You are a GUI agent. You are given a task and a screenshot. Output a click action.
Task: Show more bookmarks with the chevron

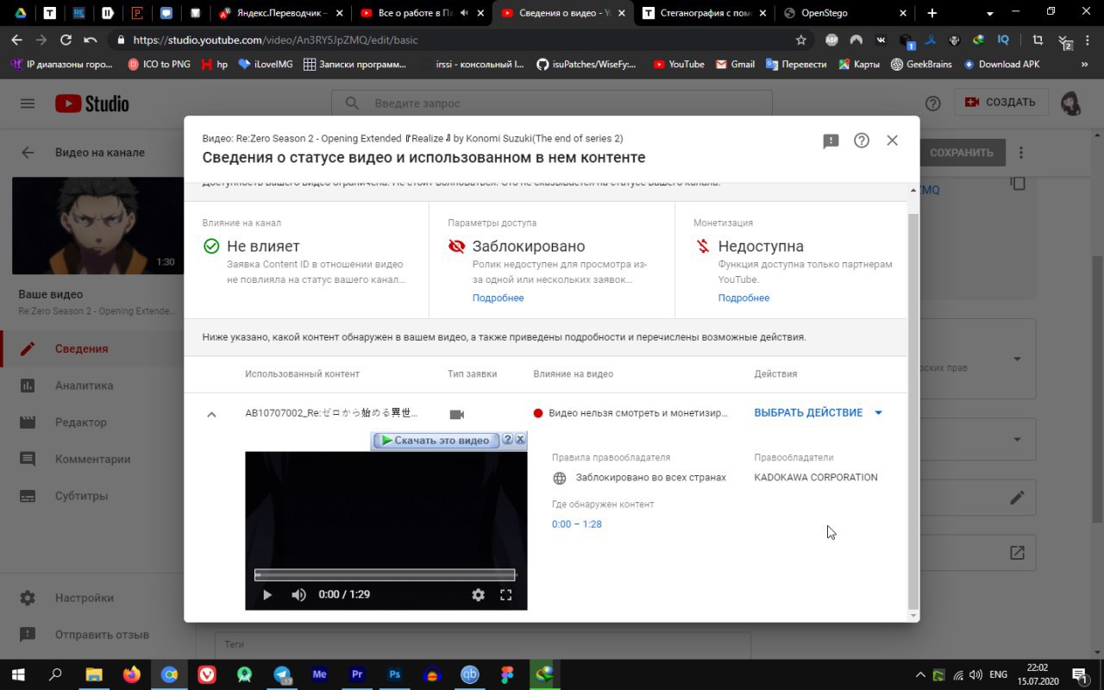(1084, 64)
